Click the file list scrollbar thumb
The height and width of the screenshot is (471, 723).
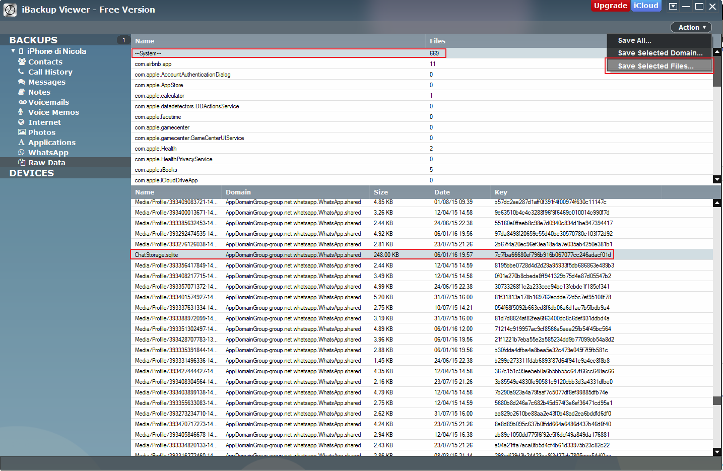pyautogui.click(x=717, y=401)
